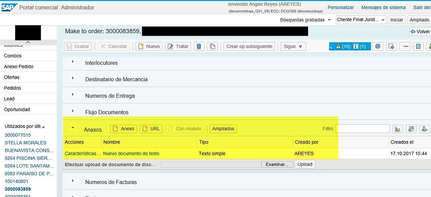431x197 pixels.
Task: Collapse the navigation chevron above the sidebar menu
Action: 28,43
